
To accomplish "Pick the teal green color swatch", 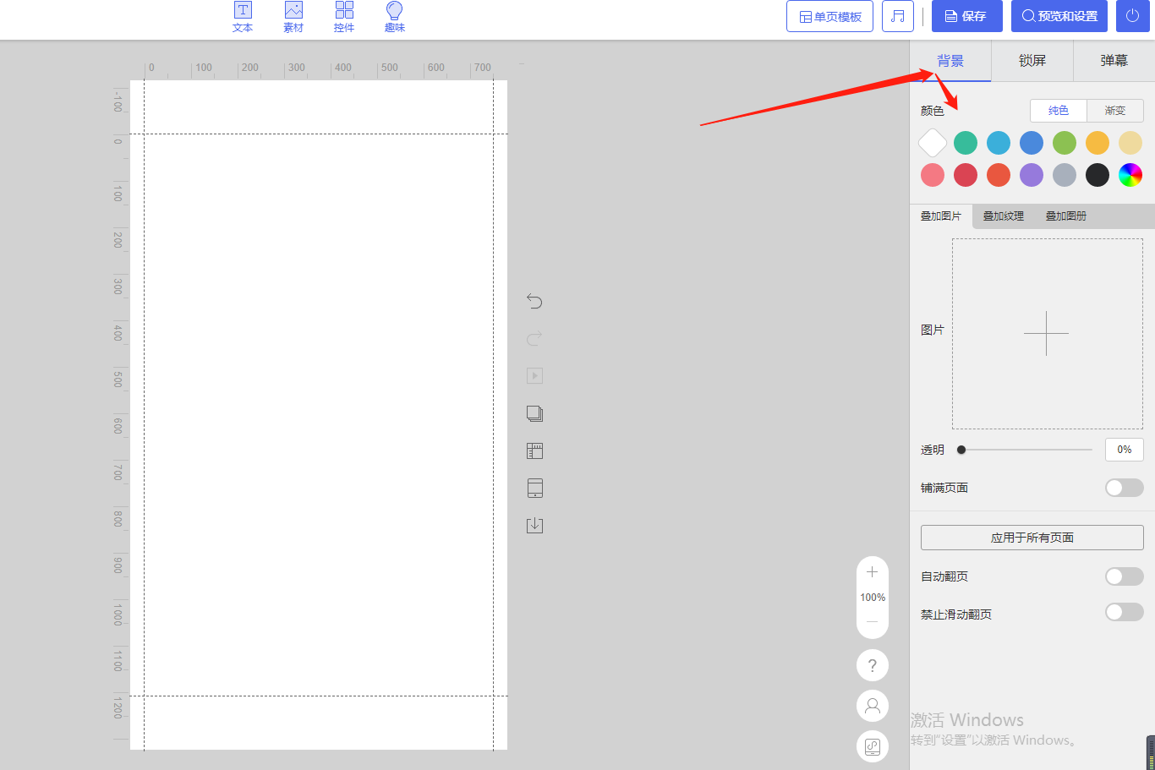I will pos(966,143).
